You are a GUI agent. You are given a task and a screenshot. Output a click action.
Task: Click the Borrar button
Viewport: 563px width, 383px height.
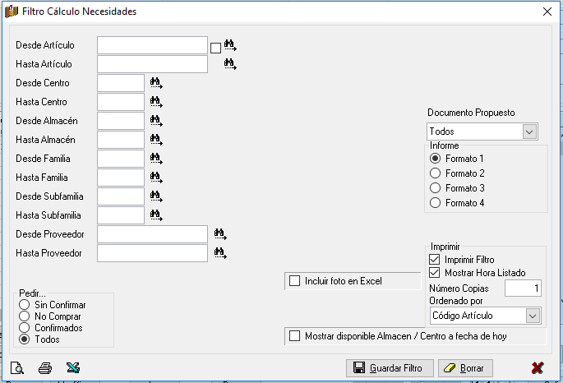[465, 368]
